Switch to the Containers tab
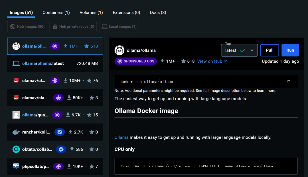The height and width of the screenshot is (177, 308). 56,13
